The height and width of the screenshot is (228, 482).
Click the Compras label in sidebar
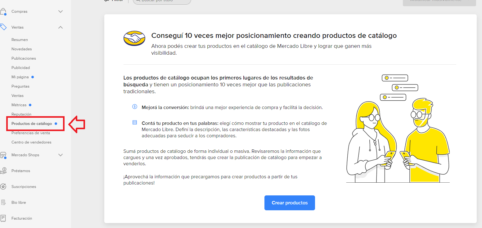click(19, 11)
